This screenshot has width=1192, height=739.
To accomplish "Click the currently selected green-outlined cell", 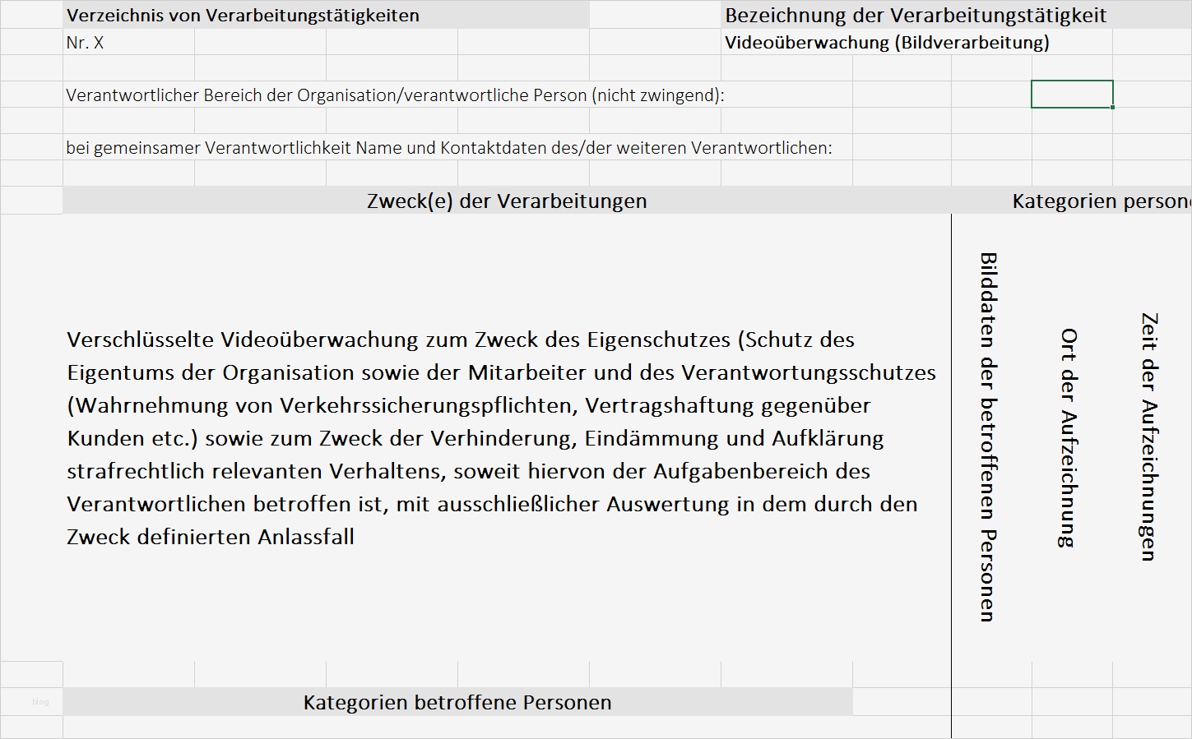I will [1072, 94].
